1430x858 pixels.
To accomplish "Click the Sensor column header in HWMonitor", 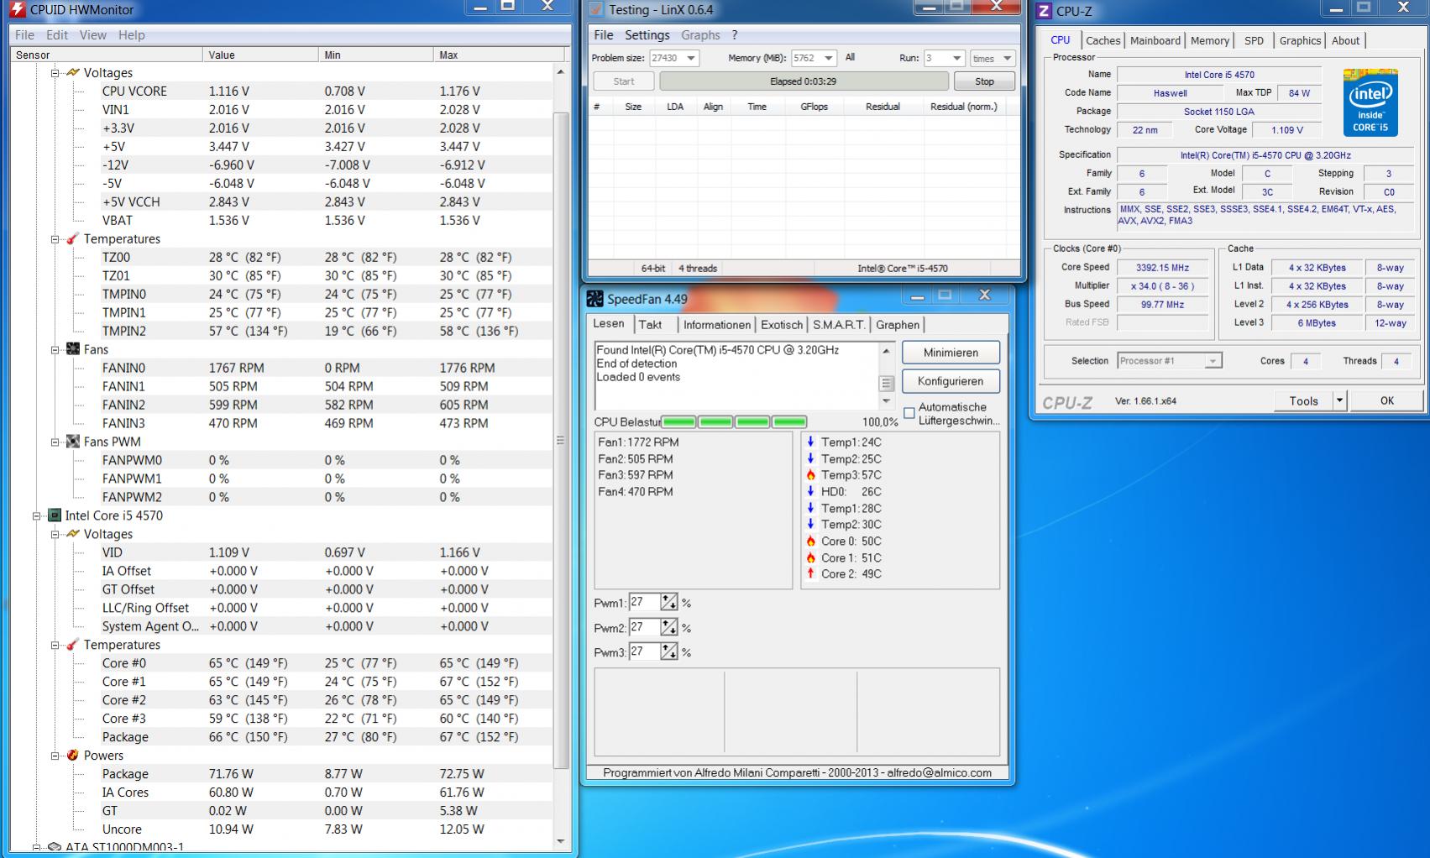I will [107, 55].
